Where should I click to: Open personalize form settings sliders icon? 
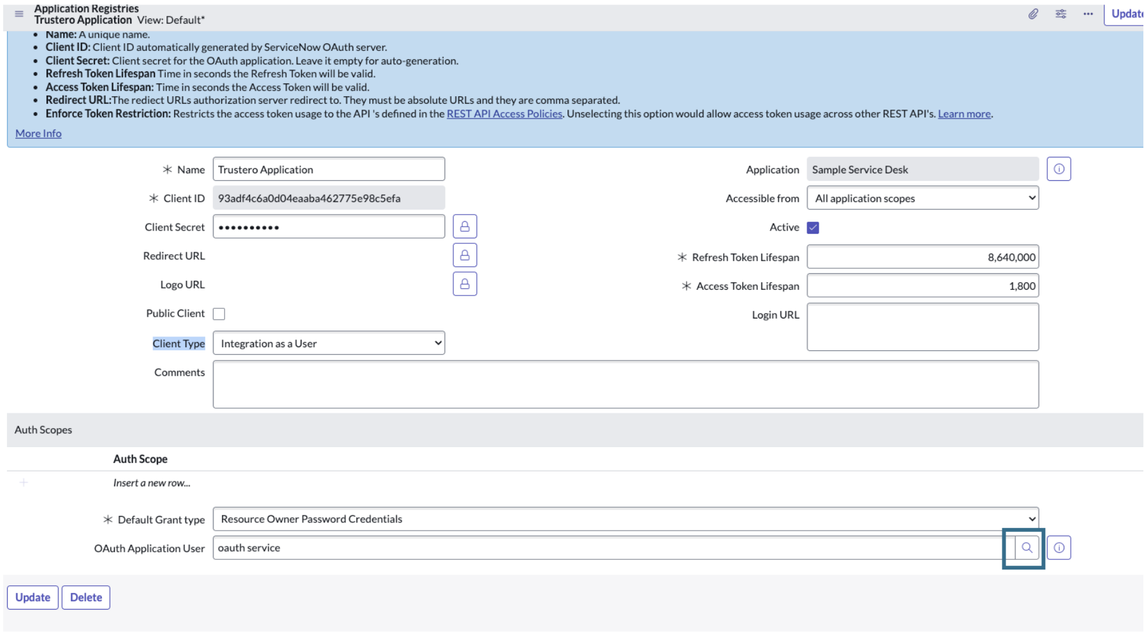[1060, 14]
